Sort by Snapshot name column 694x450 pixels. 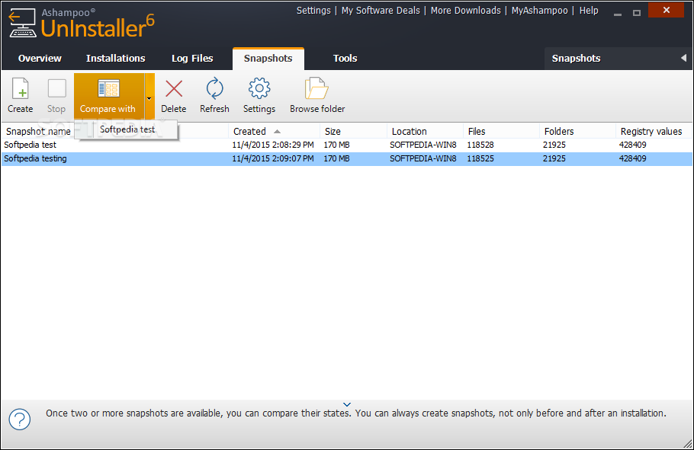pos(38,131)
